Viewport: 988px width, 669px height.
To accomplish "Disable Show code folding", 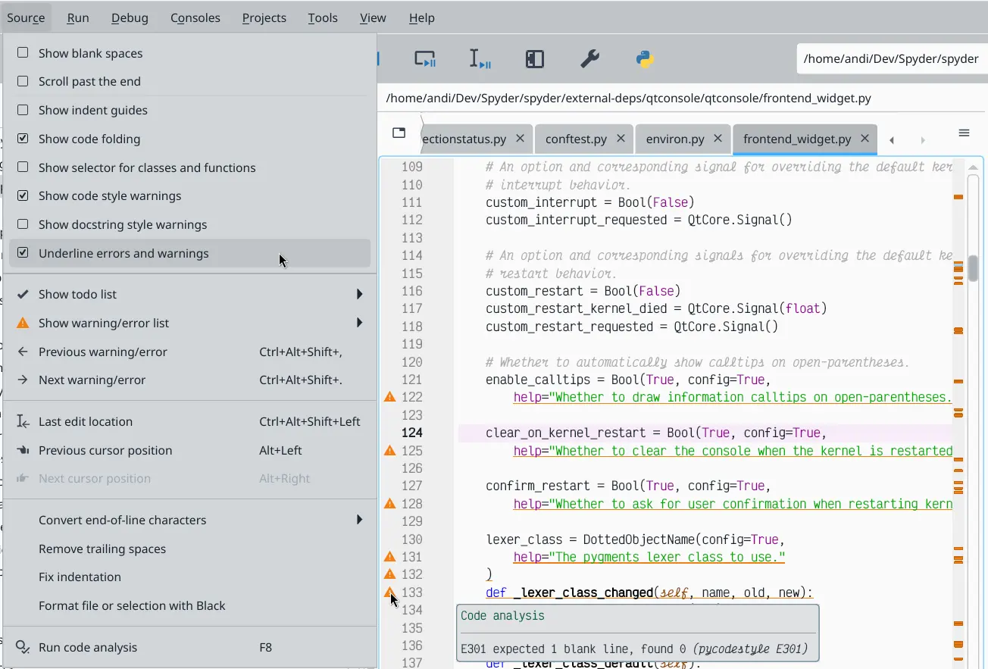I will pos(91,139).
